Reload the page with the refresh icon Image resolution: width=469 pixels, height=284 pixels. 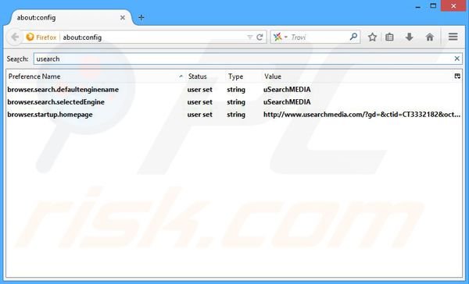tap(260, 37)
